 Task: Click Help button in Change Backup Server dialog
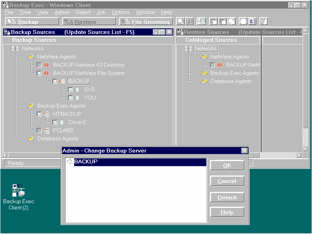(x=227, y=212)
